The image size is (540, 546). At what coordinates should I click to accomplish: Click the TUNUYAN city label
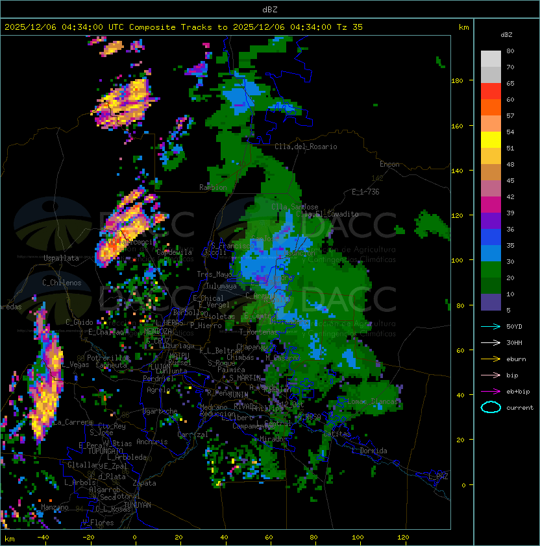tap(137, 505)
